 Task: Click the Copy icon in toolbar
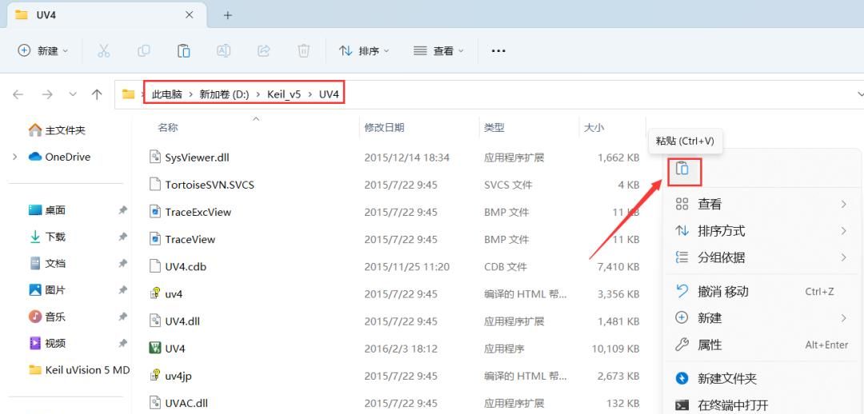[x=144, y=50]
